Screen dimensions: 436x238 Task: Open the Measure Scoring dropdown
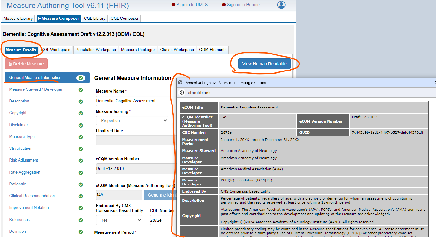132,121
